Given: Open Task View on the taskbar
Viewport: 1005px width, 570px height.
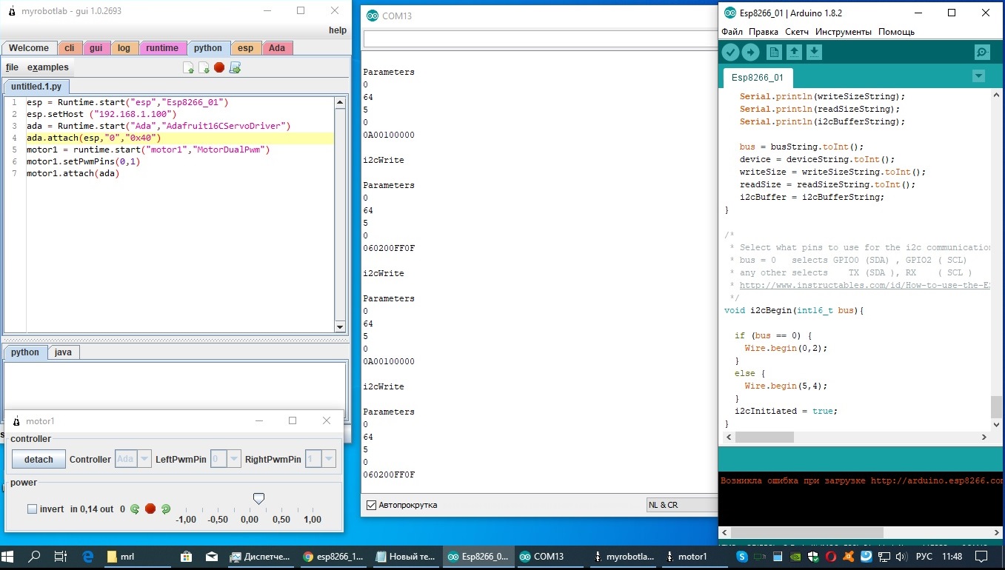Looking at the screenshot, I should pyautogui.click(x=61, y=557).
